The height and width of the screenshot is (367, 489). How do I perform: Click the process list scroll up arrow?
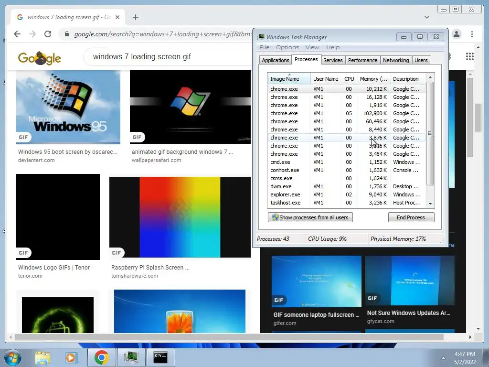tap(430, 77)
